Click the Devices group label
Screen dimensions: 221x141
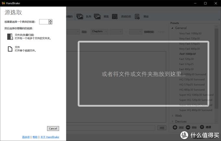tap(181, 122)
